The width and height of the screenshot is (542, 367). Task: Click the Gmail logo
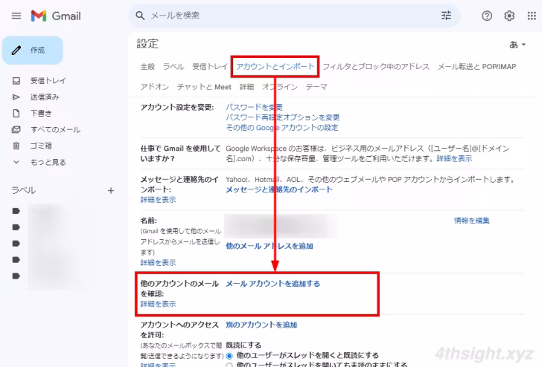56,16
